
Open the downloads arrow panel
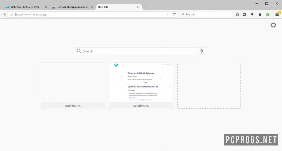[x=252, y=14]
